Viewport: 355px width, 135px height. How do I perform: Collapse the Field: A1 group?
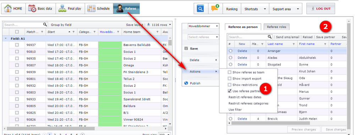pos(6,39)
